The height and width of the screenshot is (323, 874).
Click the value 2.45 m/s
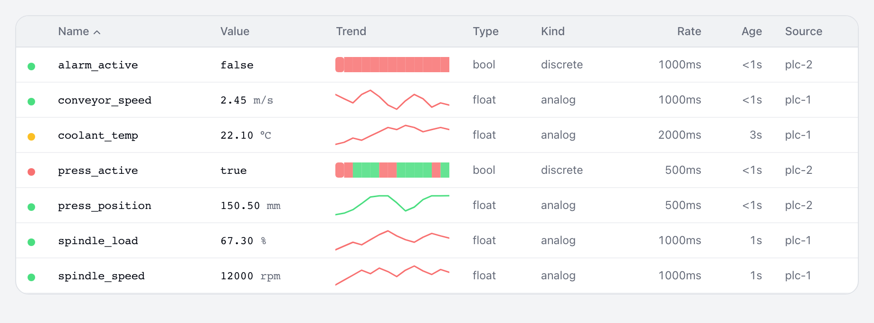[x=247, y=100]
